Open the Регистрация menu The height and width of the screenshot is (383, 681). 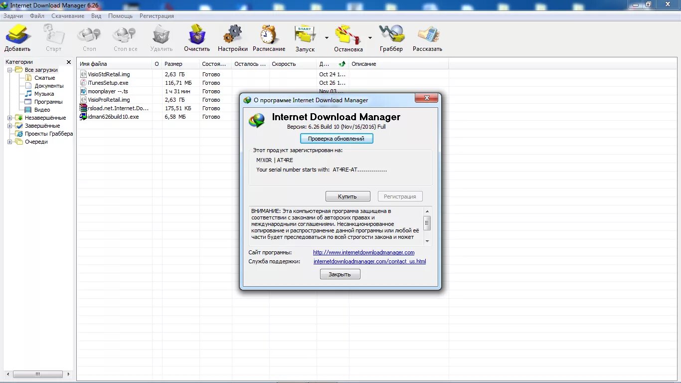[x=157, y=16]
